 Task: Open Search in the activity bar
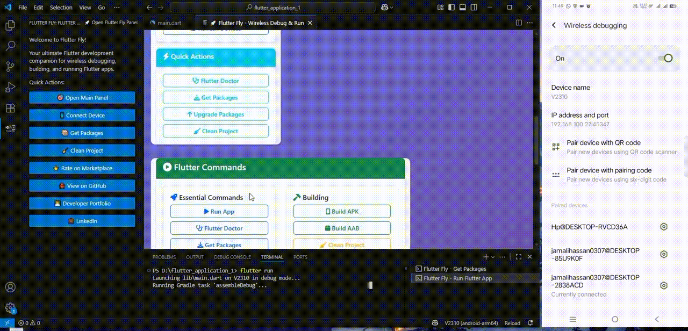click(11, 46)
